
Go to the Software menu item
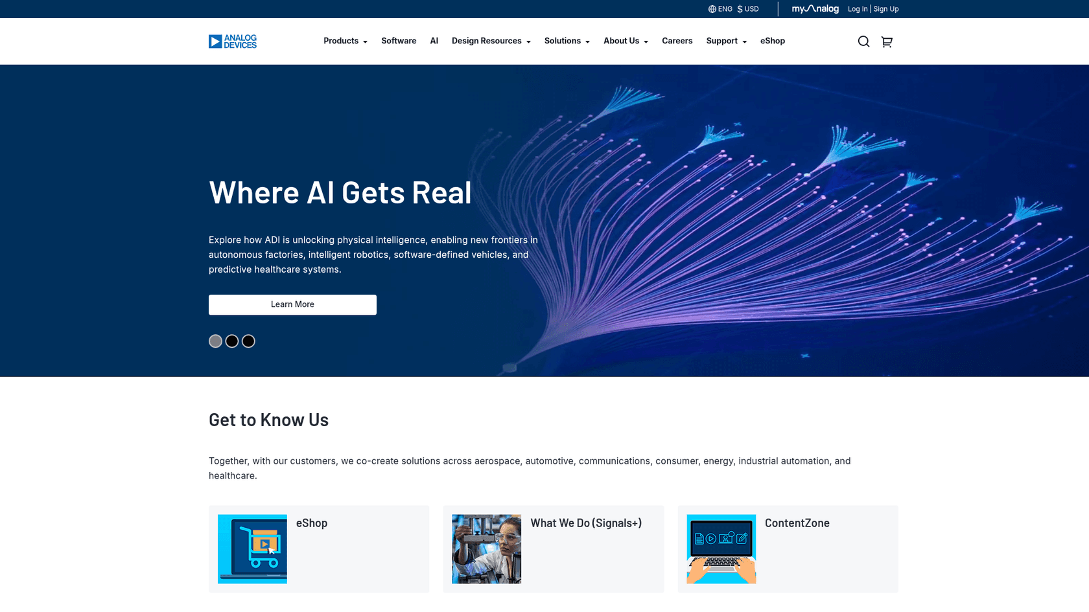(399, 41)
